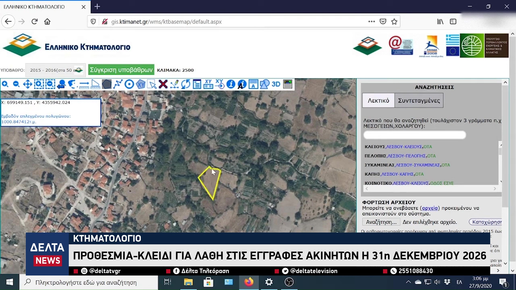Click the Σύγκριση υποβάθρων button
This screenshot has height=290, width=516.
121,70
